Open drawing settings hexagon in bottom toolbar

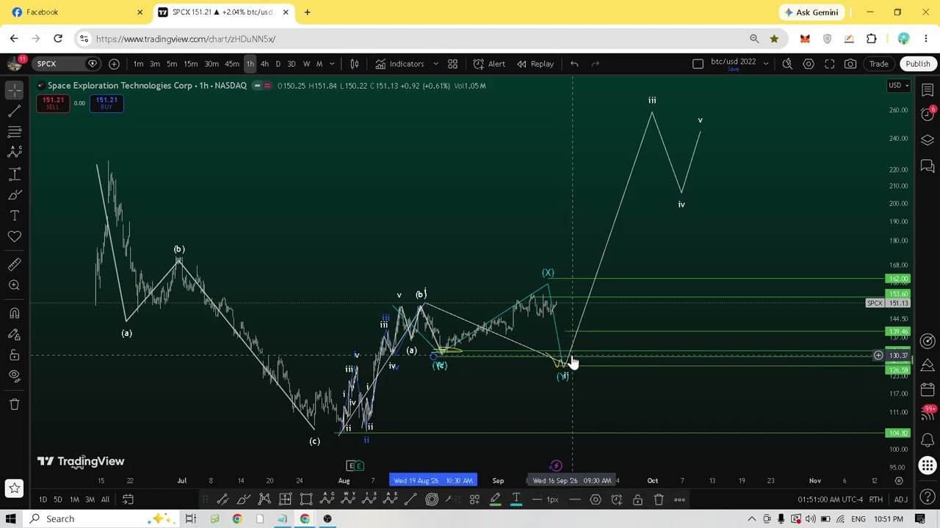click(596, 500)
